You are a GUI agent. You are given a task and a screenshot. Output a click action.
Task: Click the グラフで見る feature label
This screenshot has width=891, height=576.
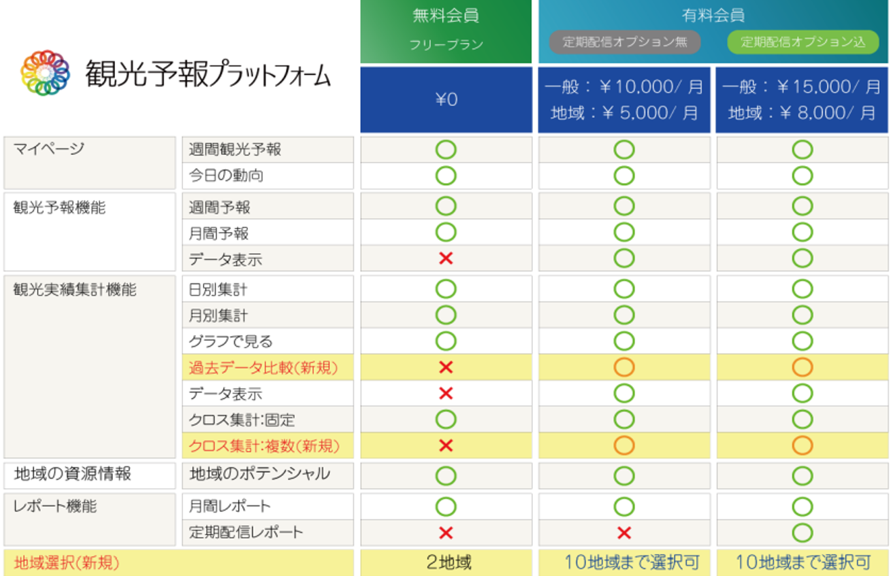click(231, 341)
